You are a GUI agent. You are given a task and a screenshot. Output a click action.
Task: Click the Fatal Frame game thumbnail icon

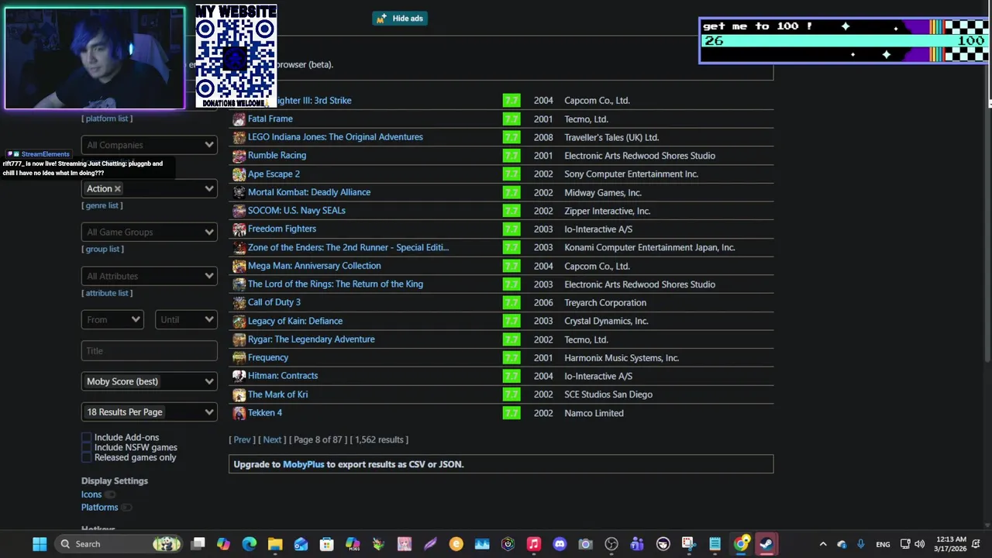point(239,119)
